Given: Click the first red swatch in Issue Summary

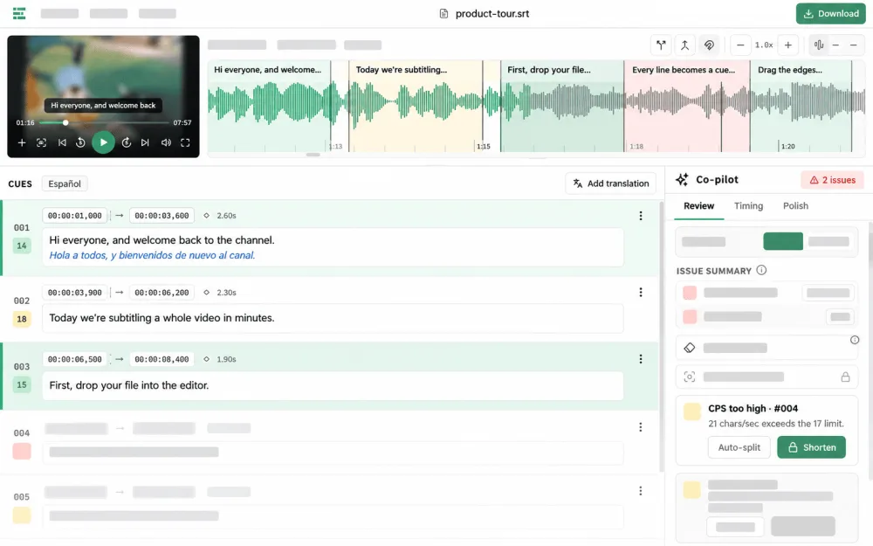Looking at the screenshot, I should coord(690,293).
